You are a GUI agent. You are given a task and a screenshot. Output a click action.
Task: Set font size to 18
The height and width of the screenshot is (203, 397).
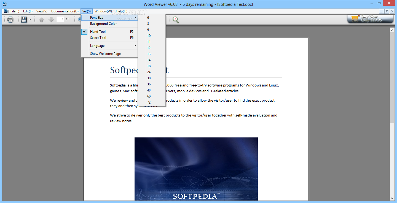[x=152, y=66]
